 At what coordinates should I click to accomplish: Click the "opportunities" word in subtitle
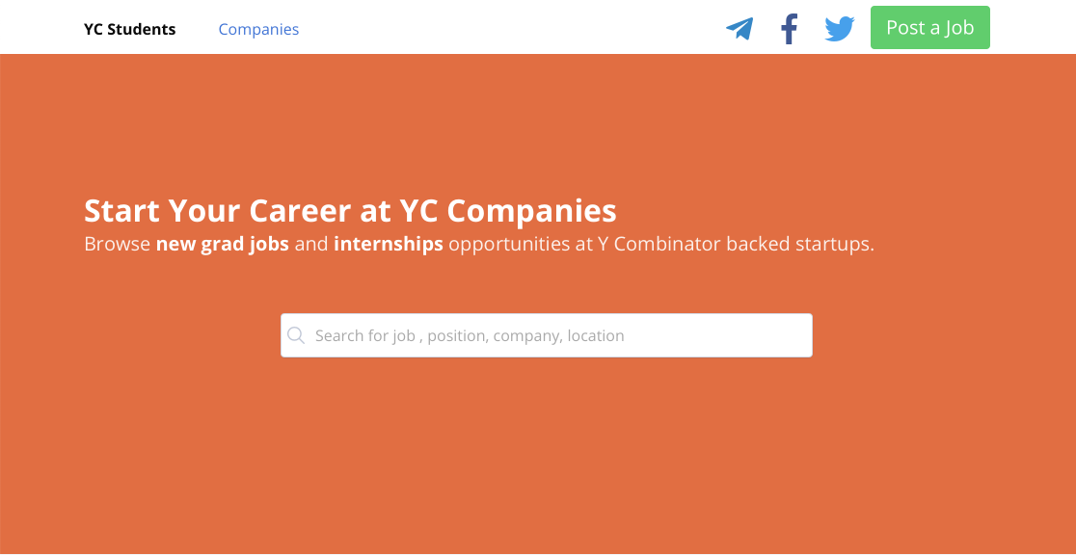click(x=508, y=244)
